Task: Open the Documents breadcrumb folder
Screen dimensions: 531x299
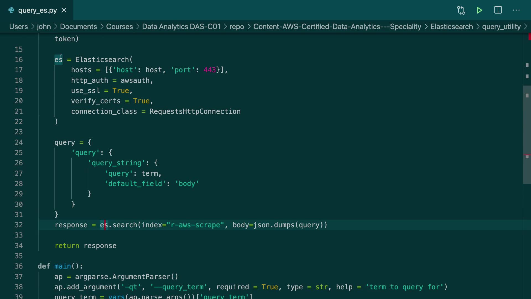Action: (x=78, y=27)
